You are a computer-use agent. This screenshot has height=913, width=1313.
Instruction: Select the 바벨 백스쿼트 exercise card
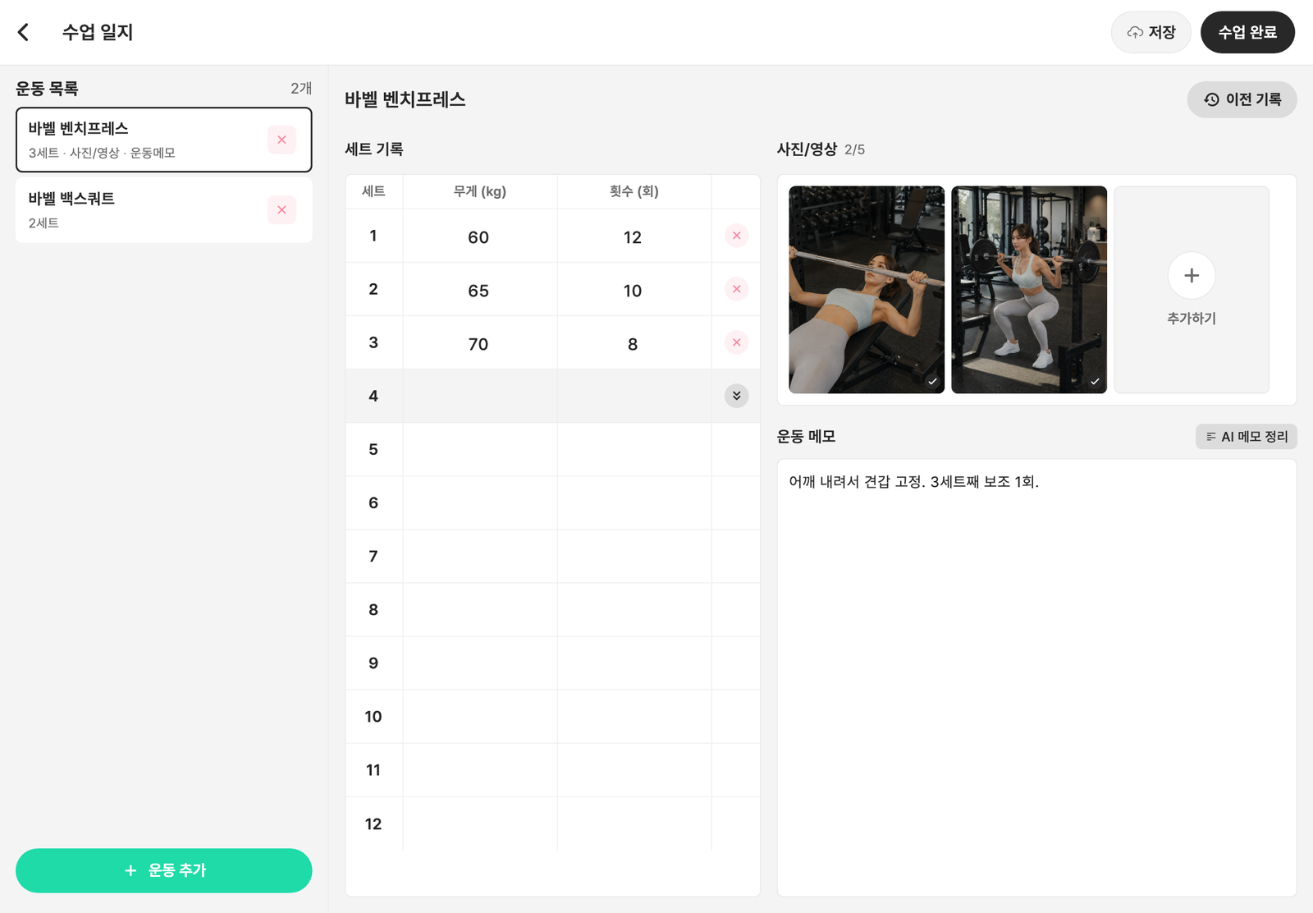click(163, 210)
